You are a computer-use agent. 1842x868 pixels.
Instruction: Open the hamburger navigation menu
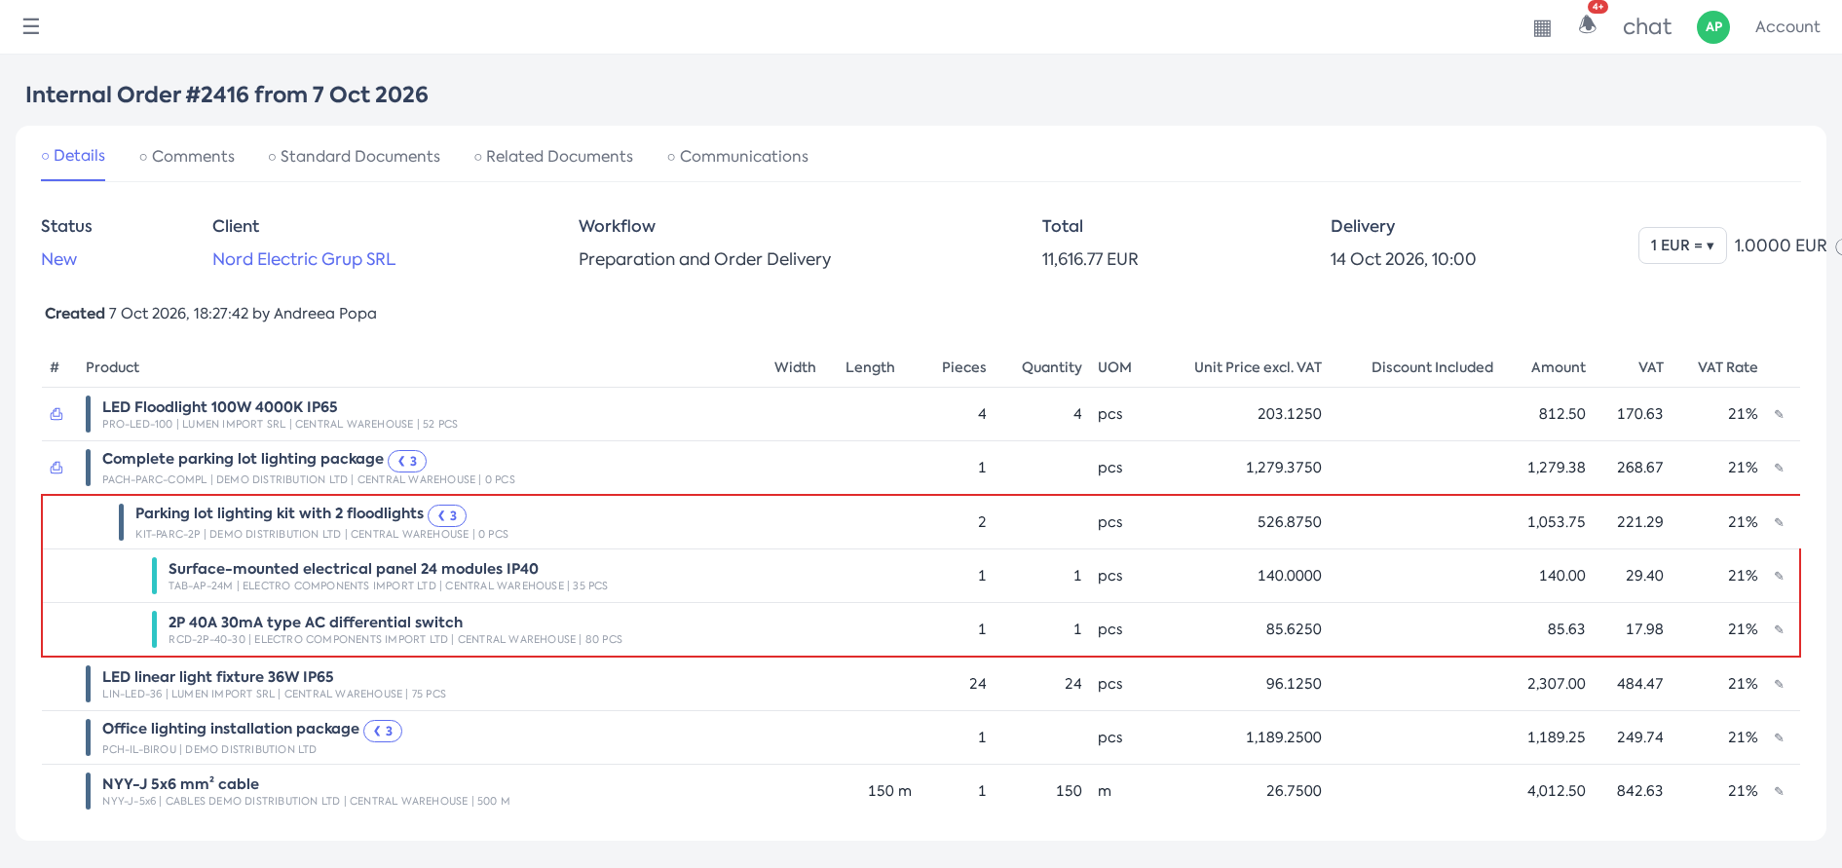coord(31,26)
